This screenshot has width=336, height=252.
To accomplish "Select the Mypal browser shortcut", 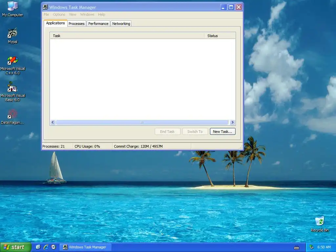I will pos(12,36).
